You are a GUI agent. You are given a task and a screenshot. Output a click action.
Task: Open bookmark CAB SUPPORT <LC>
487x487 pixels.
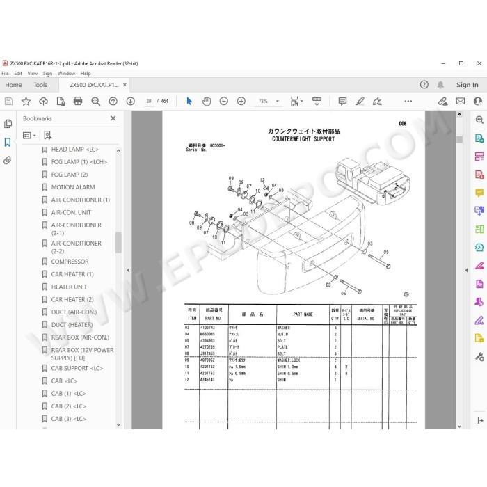point(77,368)
